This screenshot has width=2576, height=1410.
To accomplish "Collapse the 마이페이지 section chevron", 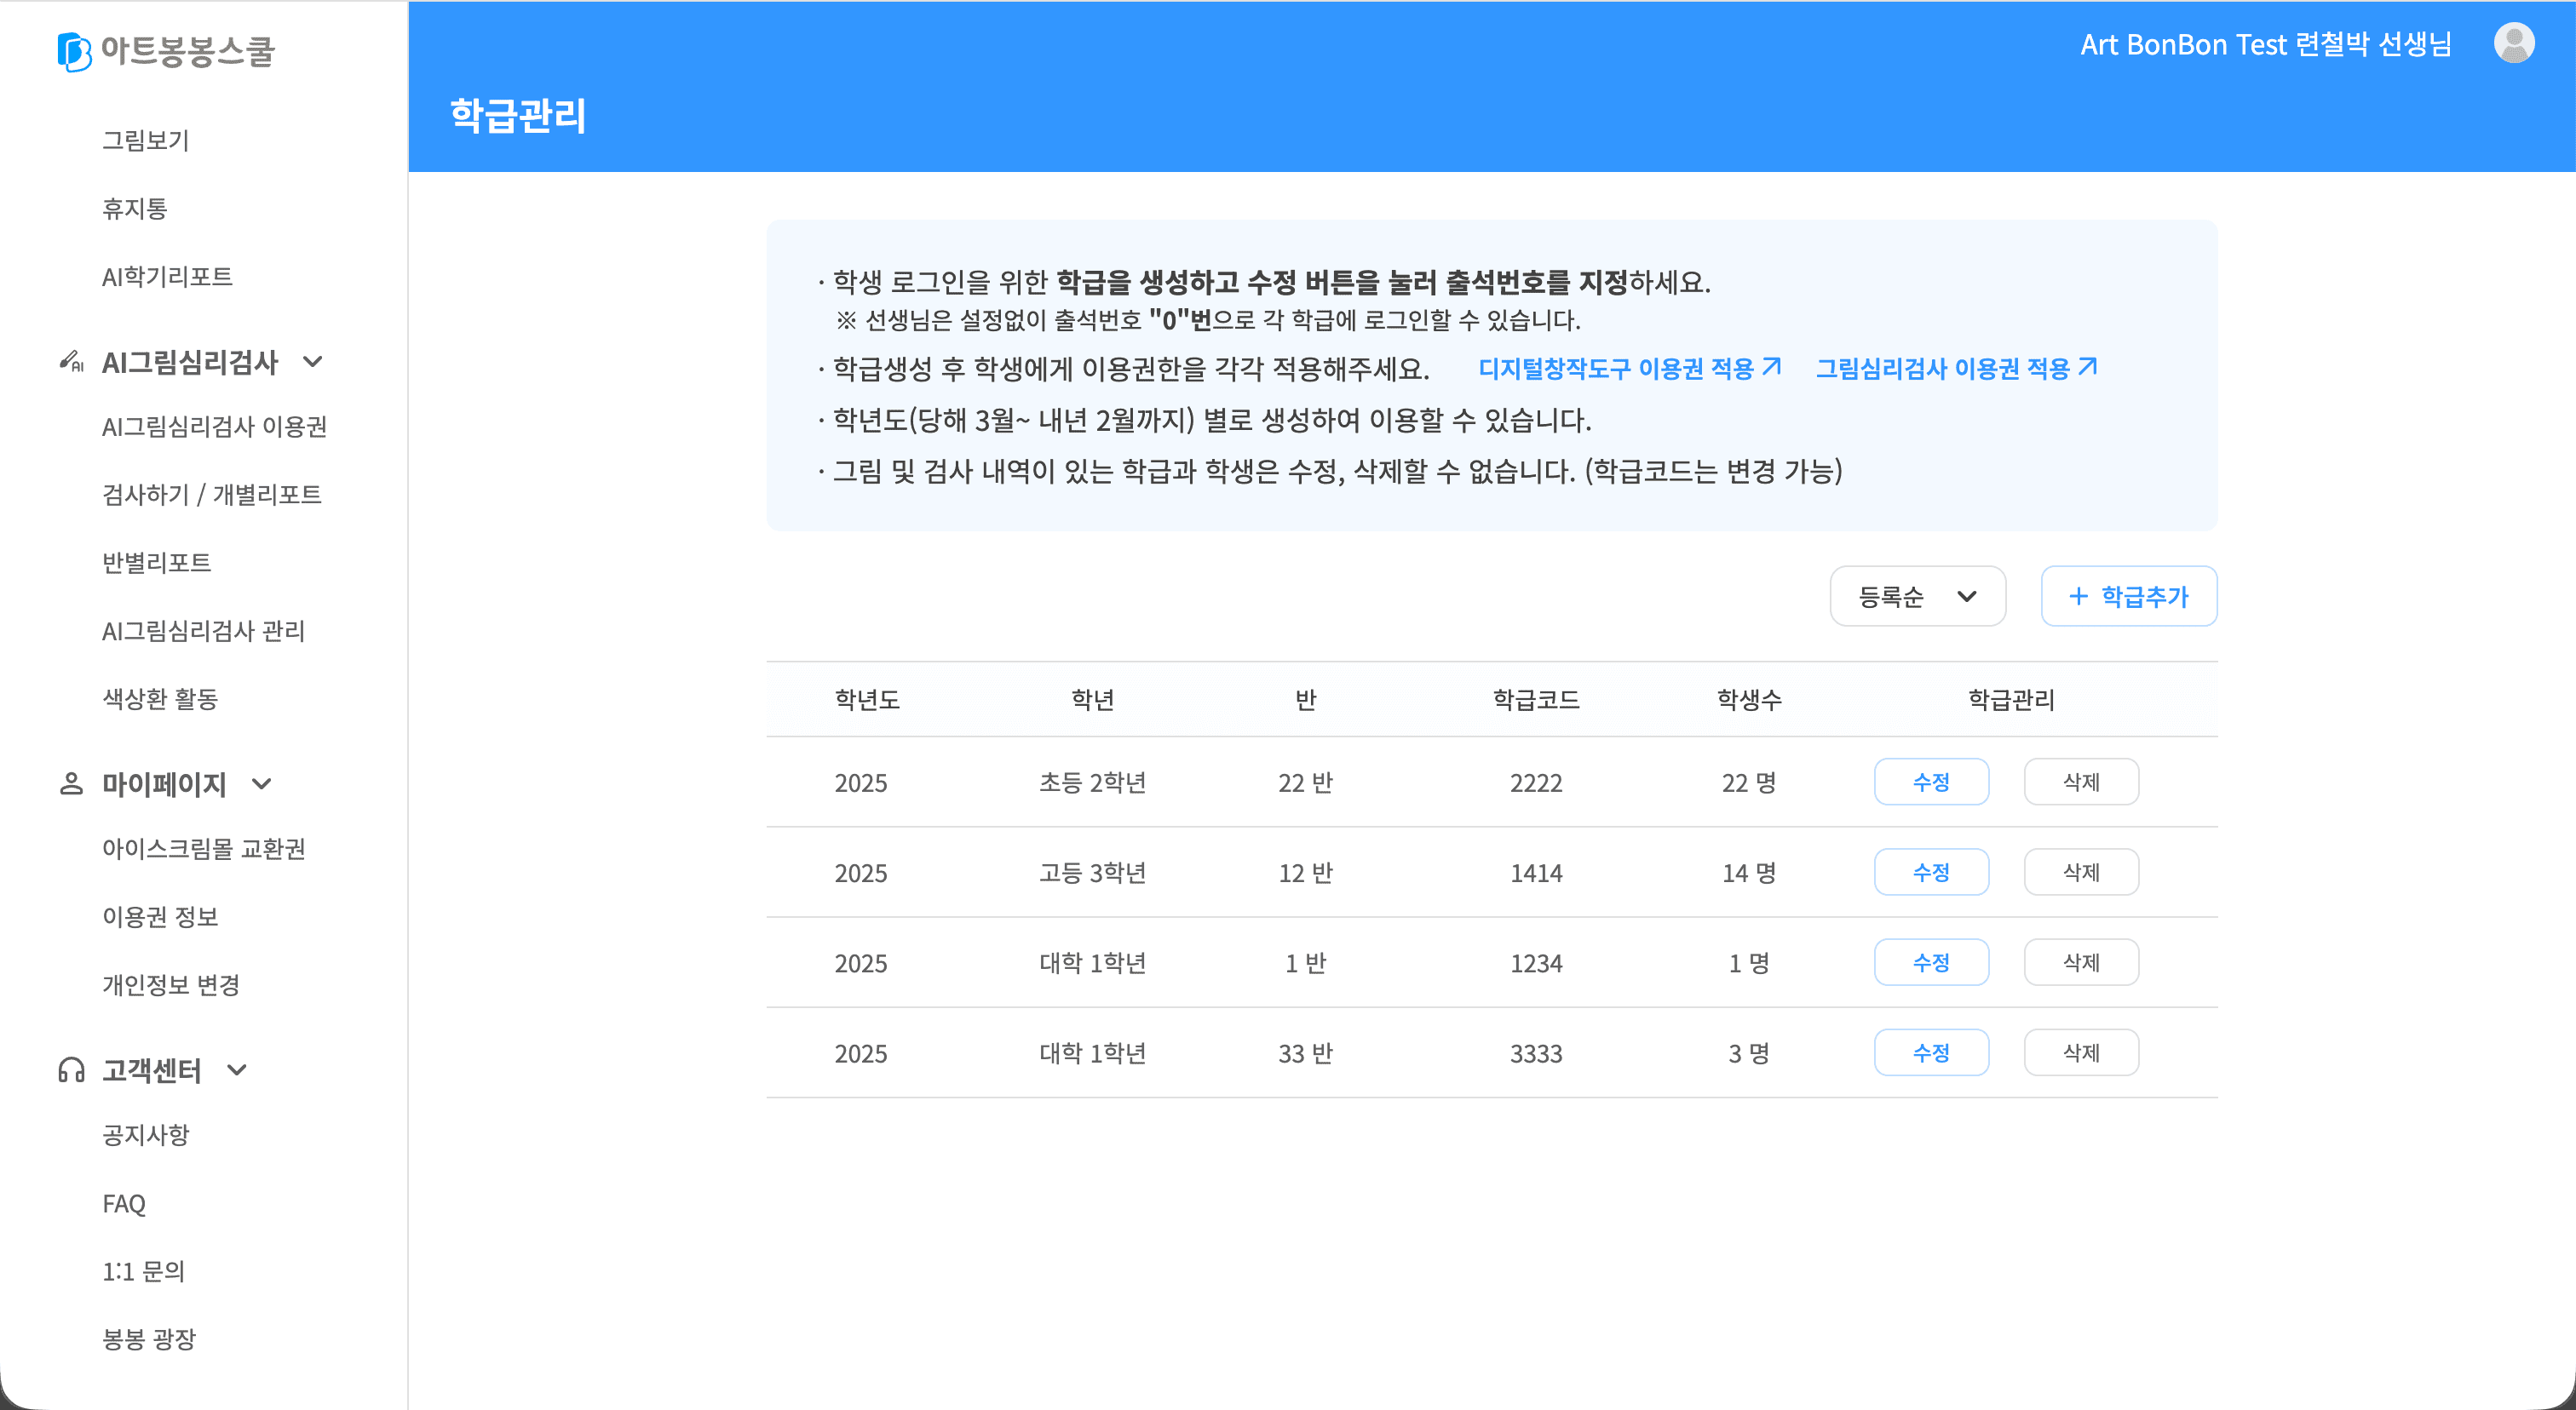I will coord(262,784).
